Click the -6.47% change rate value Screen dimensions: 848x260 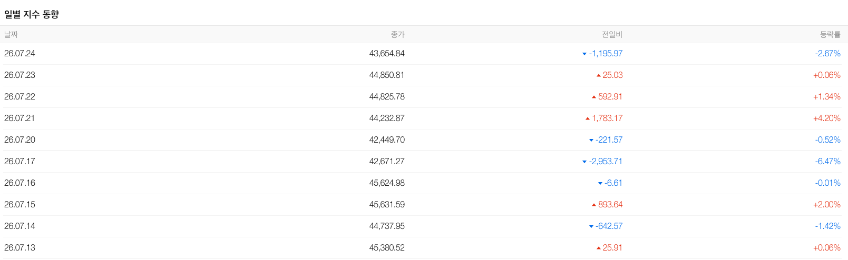827,162
